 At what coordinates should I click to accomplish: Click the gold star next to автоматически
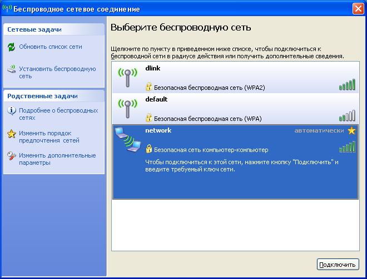[x=351, y=131]
